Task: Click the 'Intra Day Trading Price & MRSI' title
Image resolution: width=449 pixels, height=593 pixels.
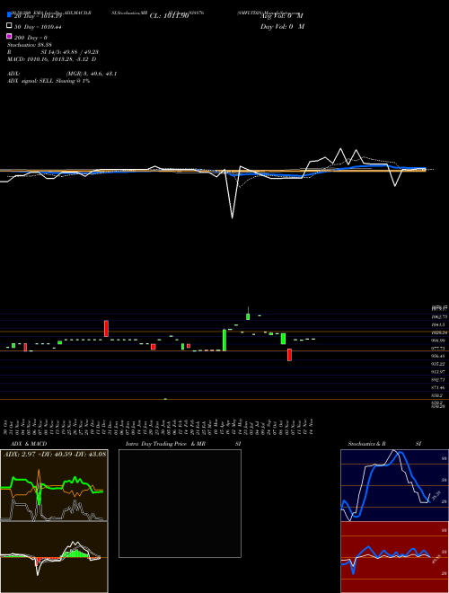Action: [183, 444]
